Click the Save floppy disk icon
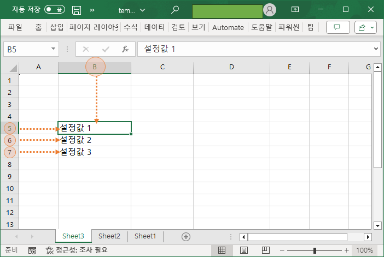This screenshot has height=257, width=384. click(x=77, y=10)
